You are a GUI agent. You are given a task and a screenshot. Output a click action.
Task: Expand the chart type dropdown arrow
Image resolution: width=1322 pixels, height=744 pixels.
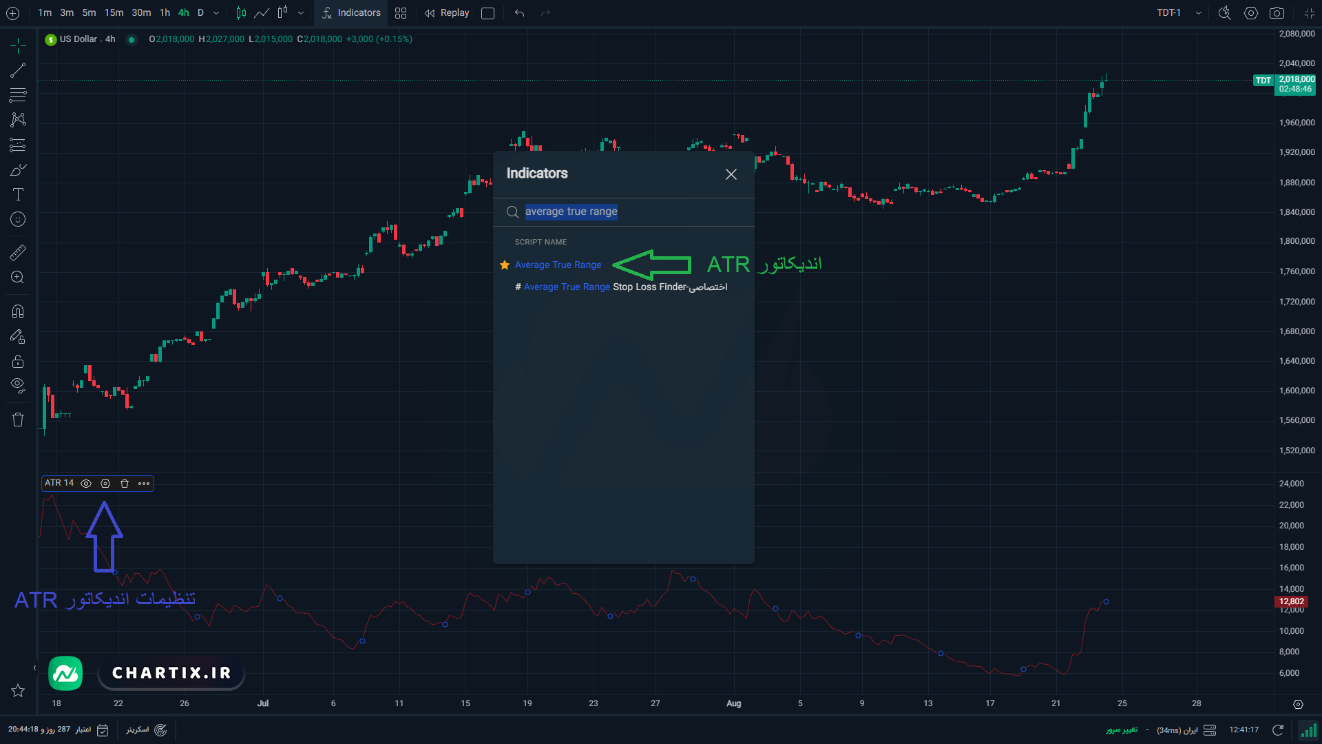(301, 13)
